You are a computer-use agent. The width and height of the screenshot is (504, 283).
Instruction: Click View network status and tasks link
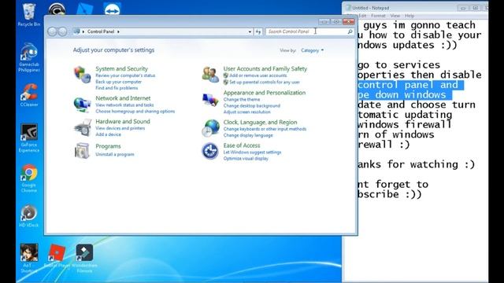click(124, 105)
